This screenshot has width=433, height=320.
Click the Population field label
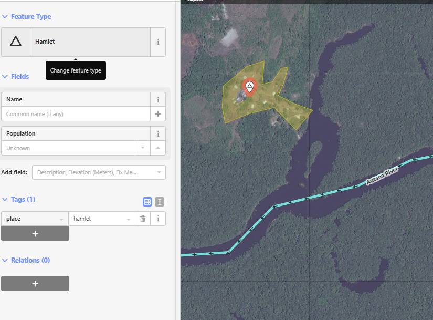click(x=20, y=133)
